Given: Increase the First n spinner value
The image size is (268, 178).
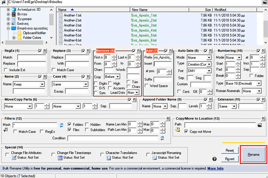Looking at the screenshot, I should click(x=114, y=56).
